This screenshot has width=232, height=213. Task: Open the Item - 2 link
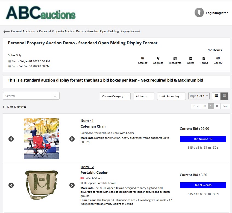tap(87, 167)
